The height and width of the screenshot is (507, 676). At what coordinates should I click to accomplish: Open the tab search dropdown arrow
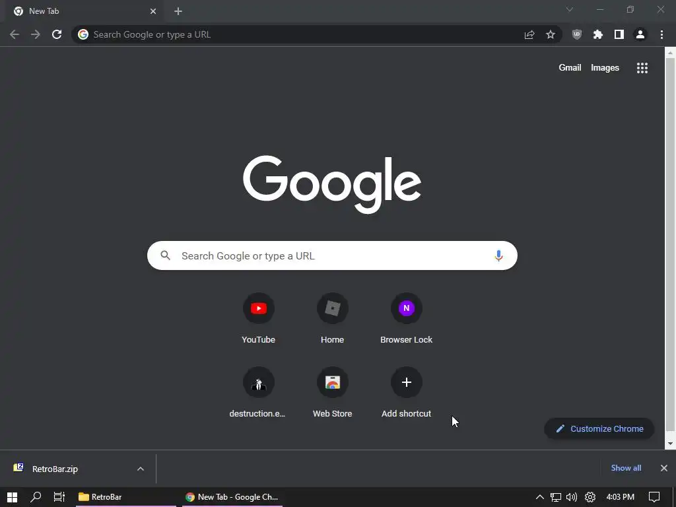570,9
